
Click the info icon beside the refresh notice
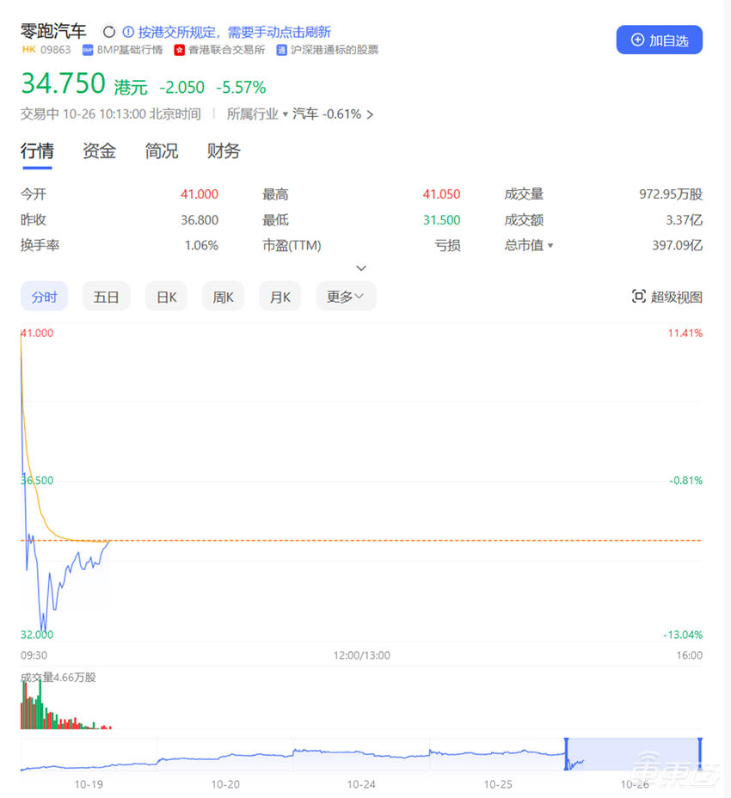tap(126, 31)
